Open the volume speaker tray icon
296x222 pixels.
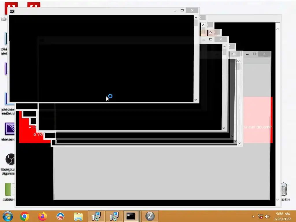coord(267,217)
